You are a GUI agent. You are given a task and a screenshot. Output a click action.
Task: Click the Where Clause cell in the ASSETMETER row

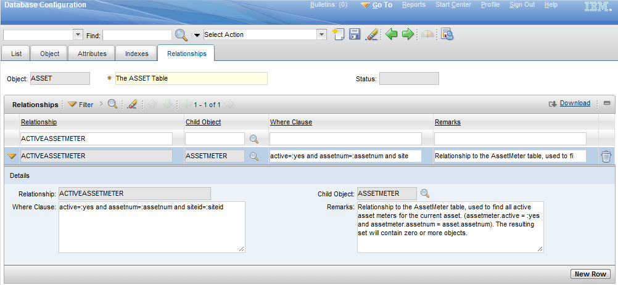tap(345, 156)
